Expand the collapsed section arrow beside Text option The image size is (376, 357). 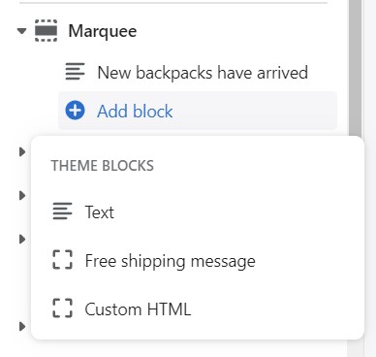(22, 195)
